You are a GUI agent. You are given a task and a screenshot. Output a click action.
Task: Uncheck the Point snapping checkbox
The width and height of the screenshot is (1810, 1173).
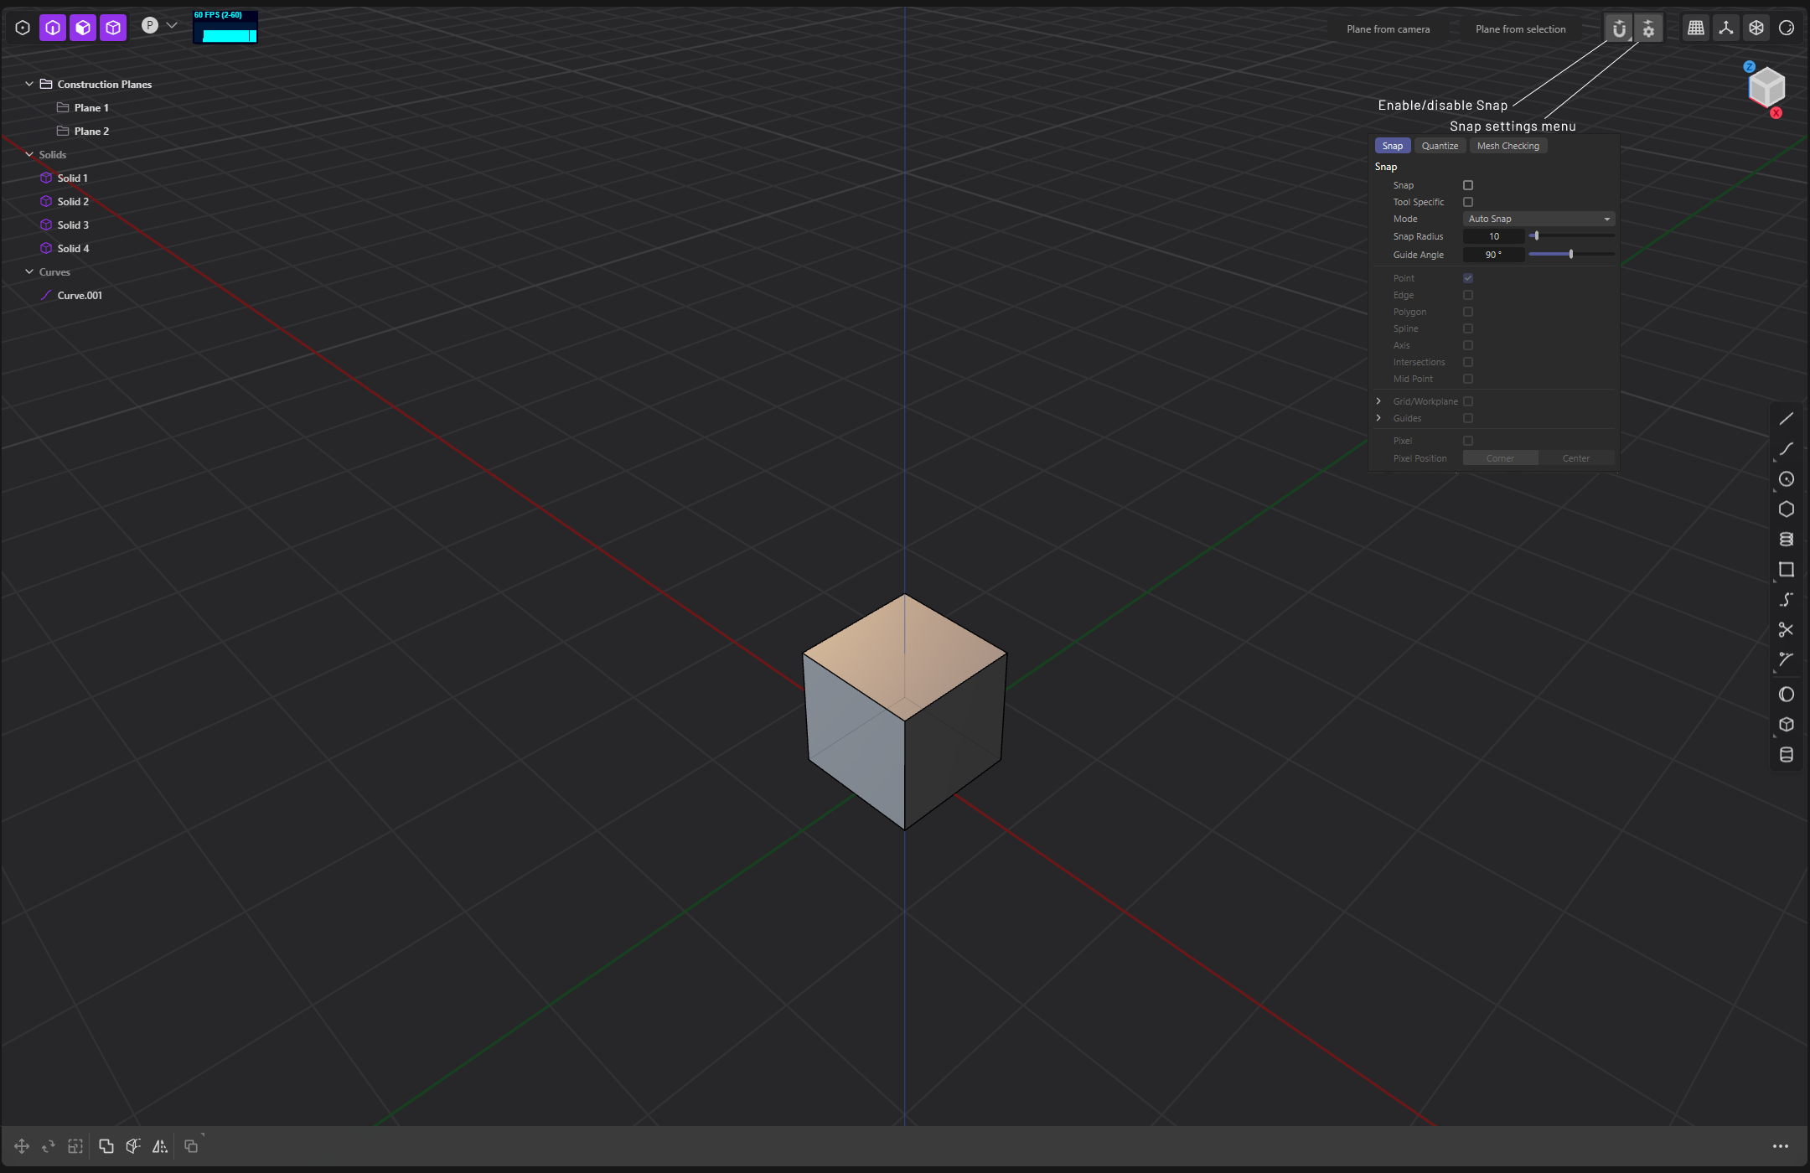[x=1467, y=278]
